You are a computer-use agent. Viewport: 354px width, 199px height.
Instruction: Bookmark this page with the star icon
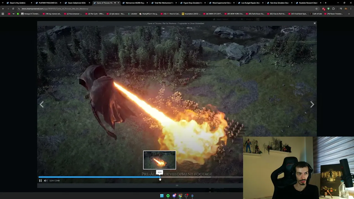tap(316, 9)
